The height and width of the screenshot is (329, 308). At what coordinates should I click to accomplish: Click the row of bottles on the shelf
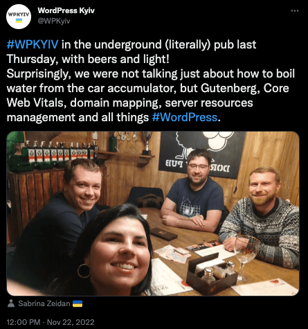click(x=60, y=152)
